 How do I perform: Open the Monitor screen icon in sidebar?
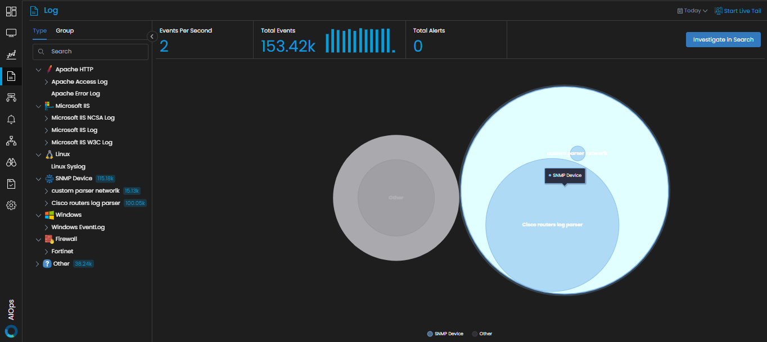tap(11, 33)
